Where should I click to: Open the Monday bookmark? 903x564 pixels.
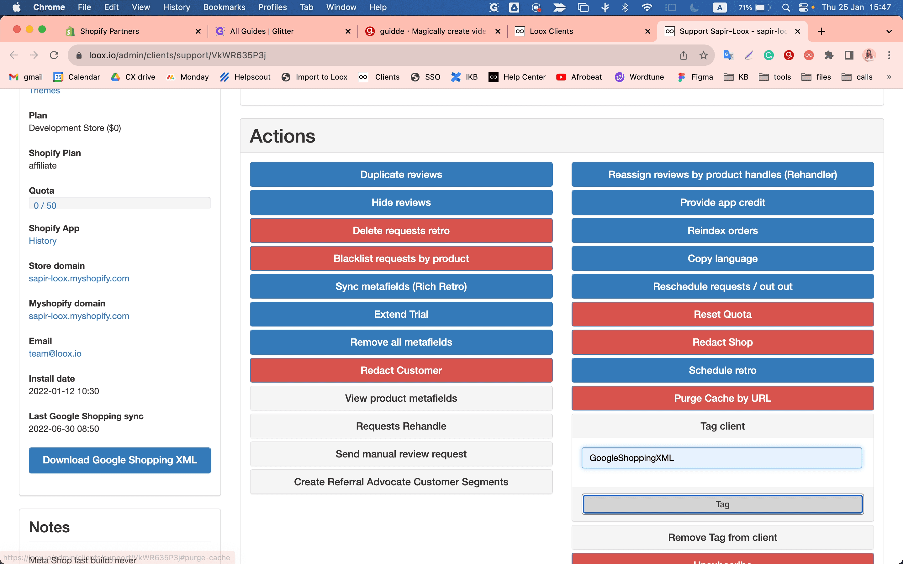pos(187,77)
